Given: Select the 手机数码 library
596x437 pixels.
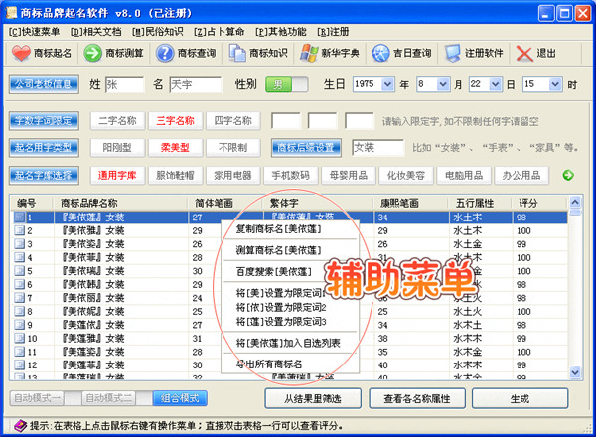Looking at the screenshot, I should [x=291, y=175].
